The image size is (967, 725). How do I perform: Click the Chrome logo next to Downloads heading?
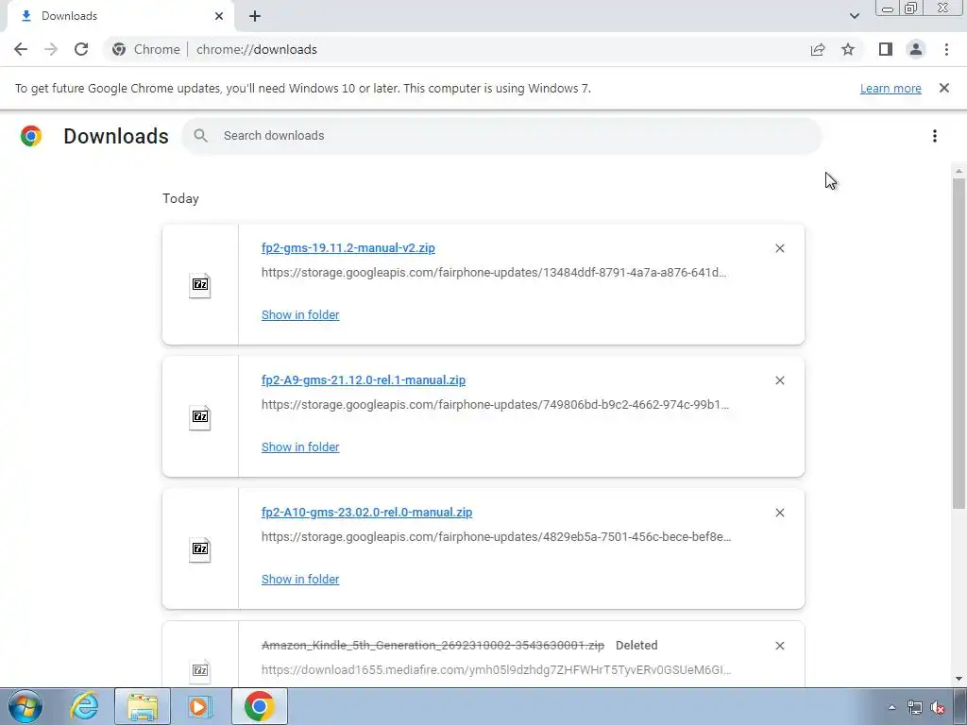pos(31,136)
